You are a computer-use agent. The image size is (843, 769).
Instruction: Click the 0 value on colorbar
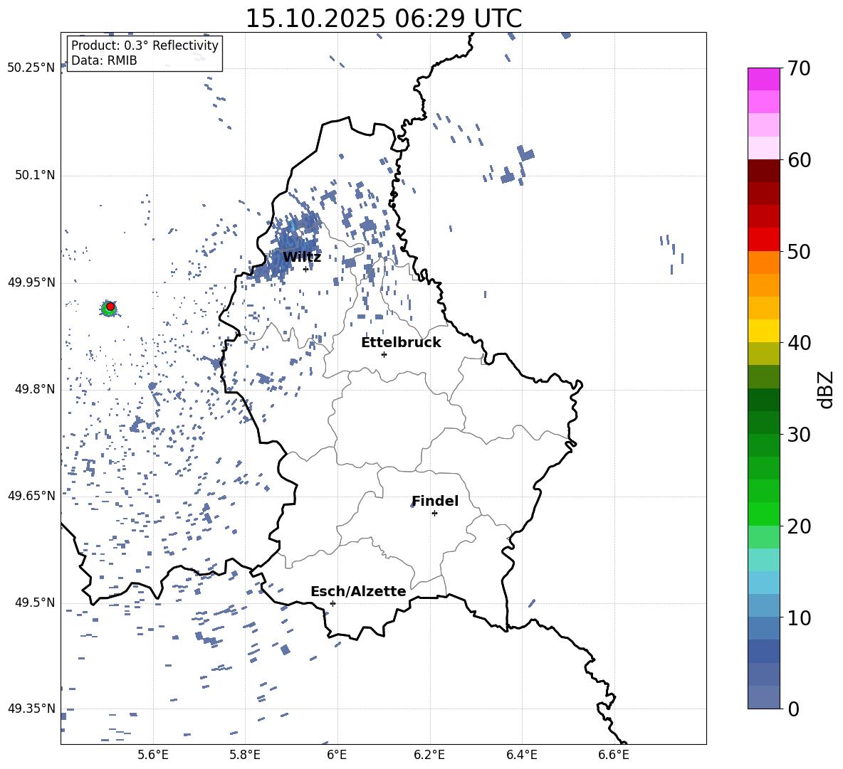pos(793,709)
